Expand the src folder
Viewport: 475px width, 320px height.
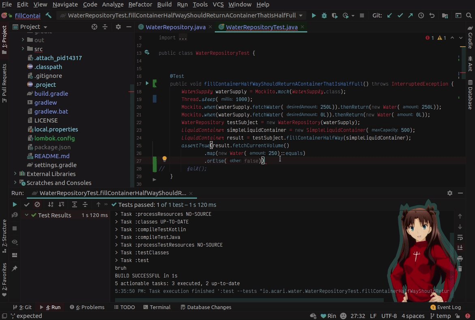pyautogui.click(x=23, y=49)
